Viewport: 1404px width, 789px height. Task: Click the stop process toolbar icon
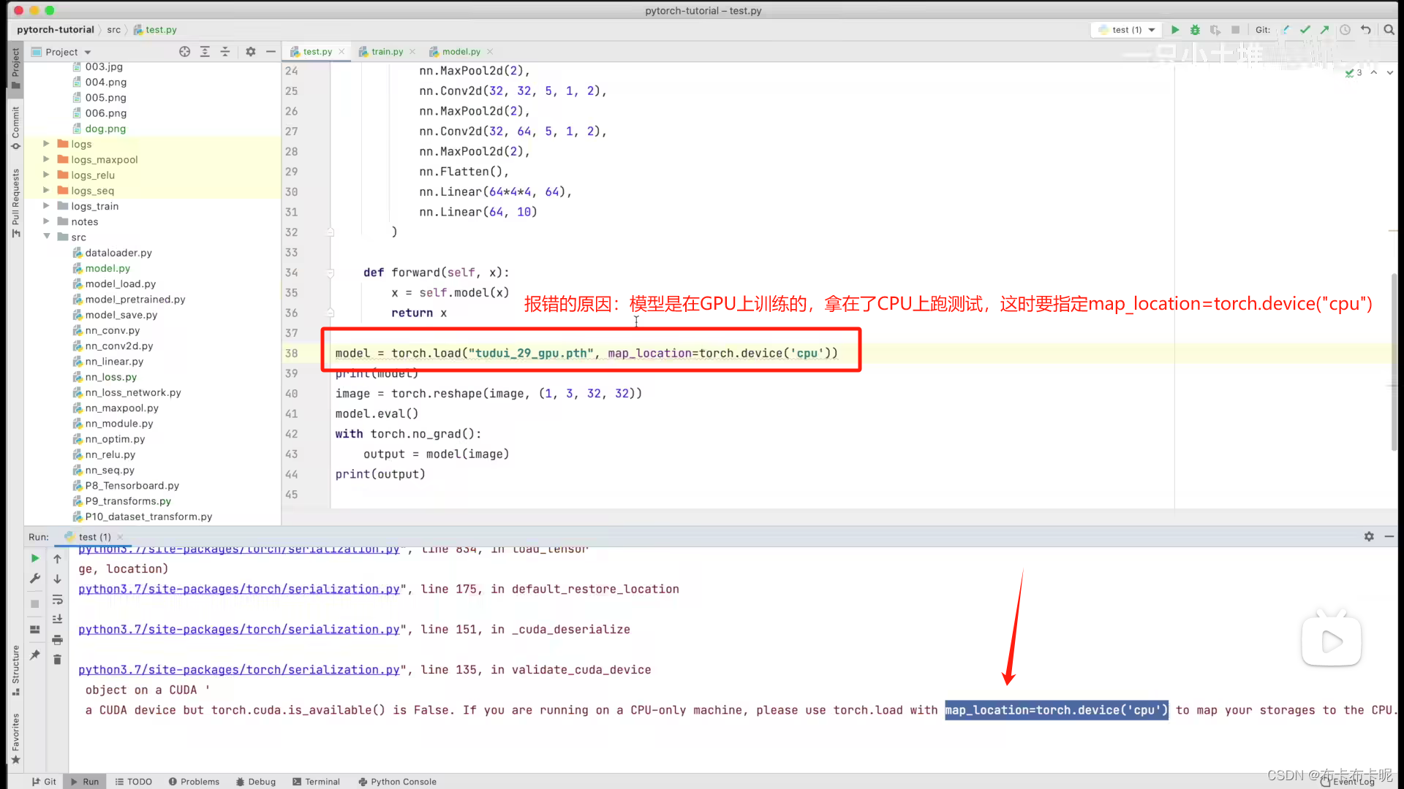1235,30
